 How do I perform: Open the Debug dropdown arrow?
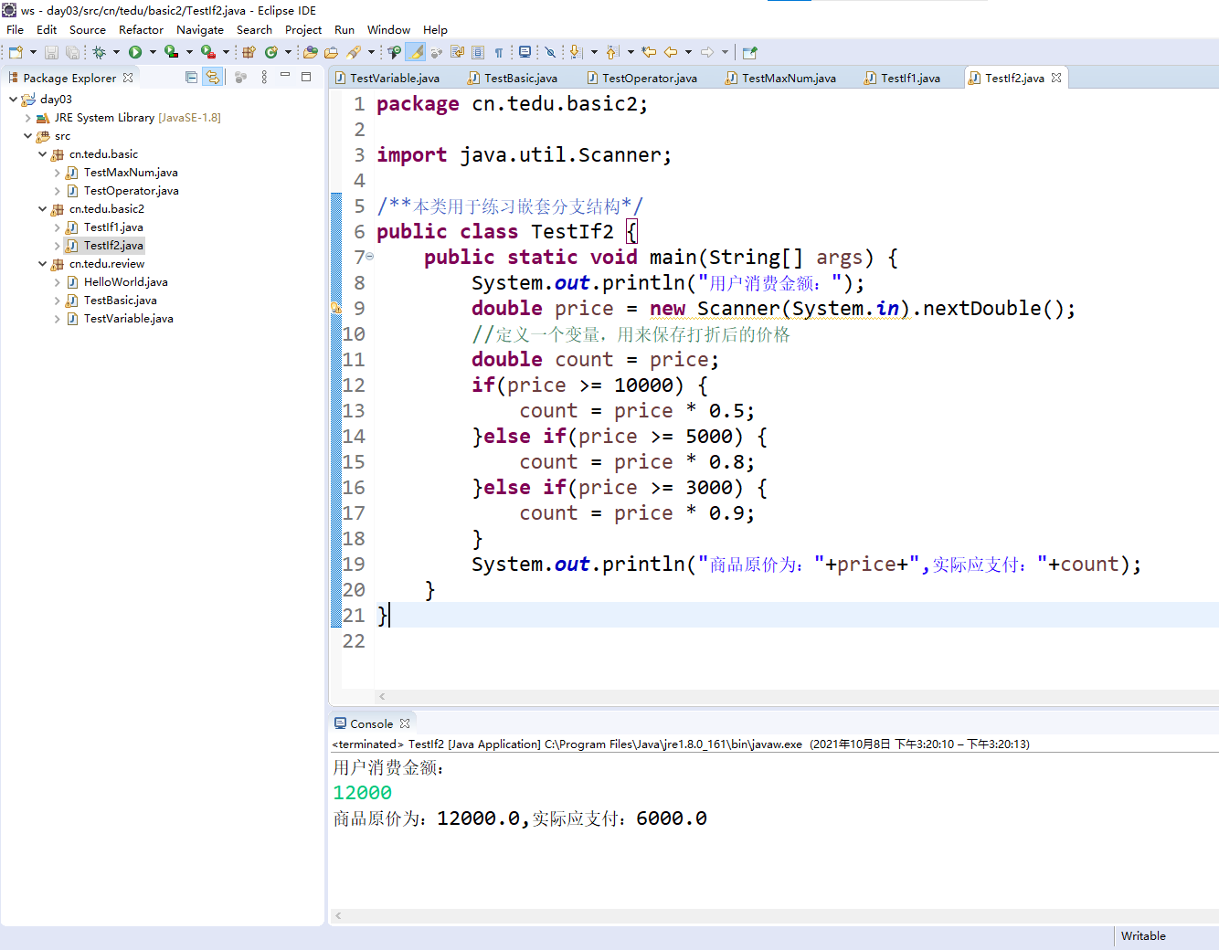click(117, 52)
